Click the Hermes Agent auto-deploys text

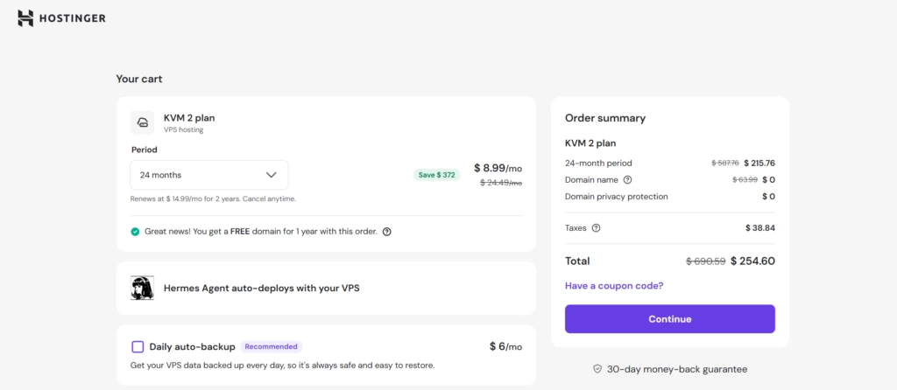pyautogui.click(x=261, y=289)
